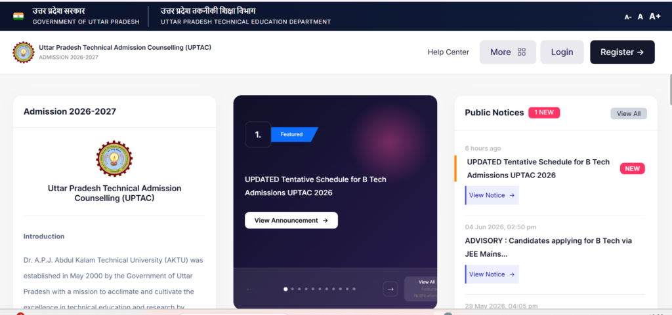Go to previous featured slide arrow
Screen dimensions: 672x315
249,289
